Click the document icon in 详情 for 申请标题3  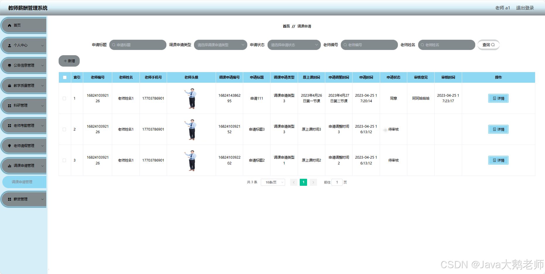494,129
